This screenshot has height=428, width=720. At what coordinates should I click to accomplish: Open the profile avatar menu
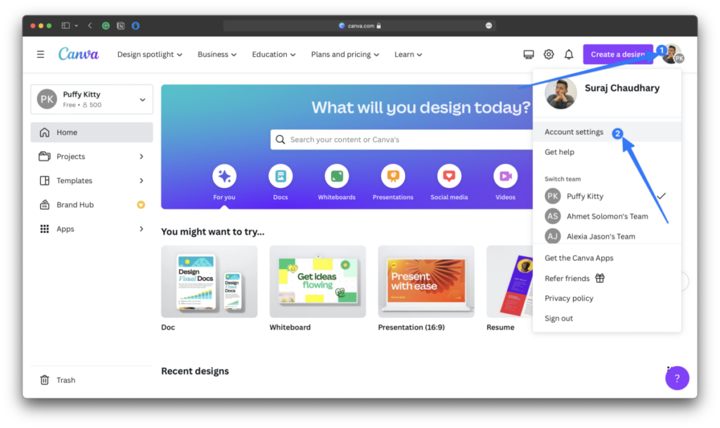[x=673, y=54]
